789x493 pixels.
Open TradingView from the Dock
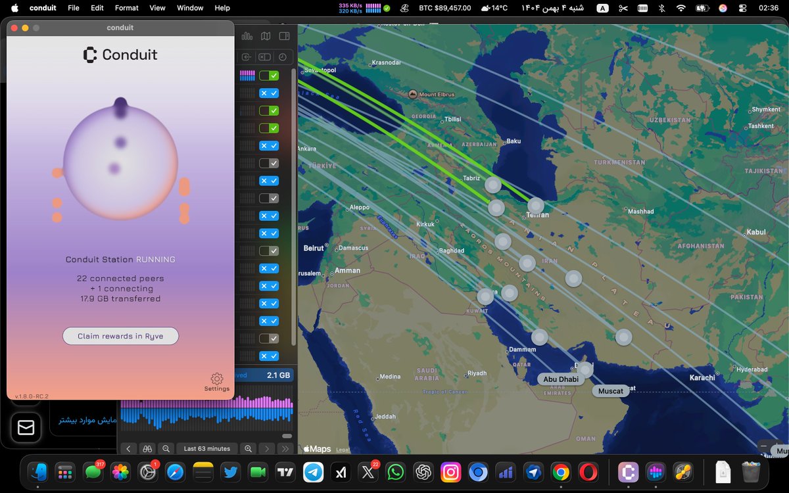[285, 472]
